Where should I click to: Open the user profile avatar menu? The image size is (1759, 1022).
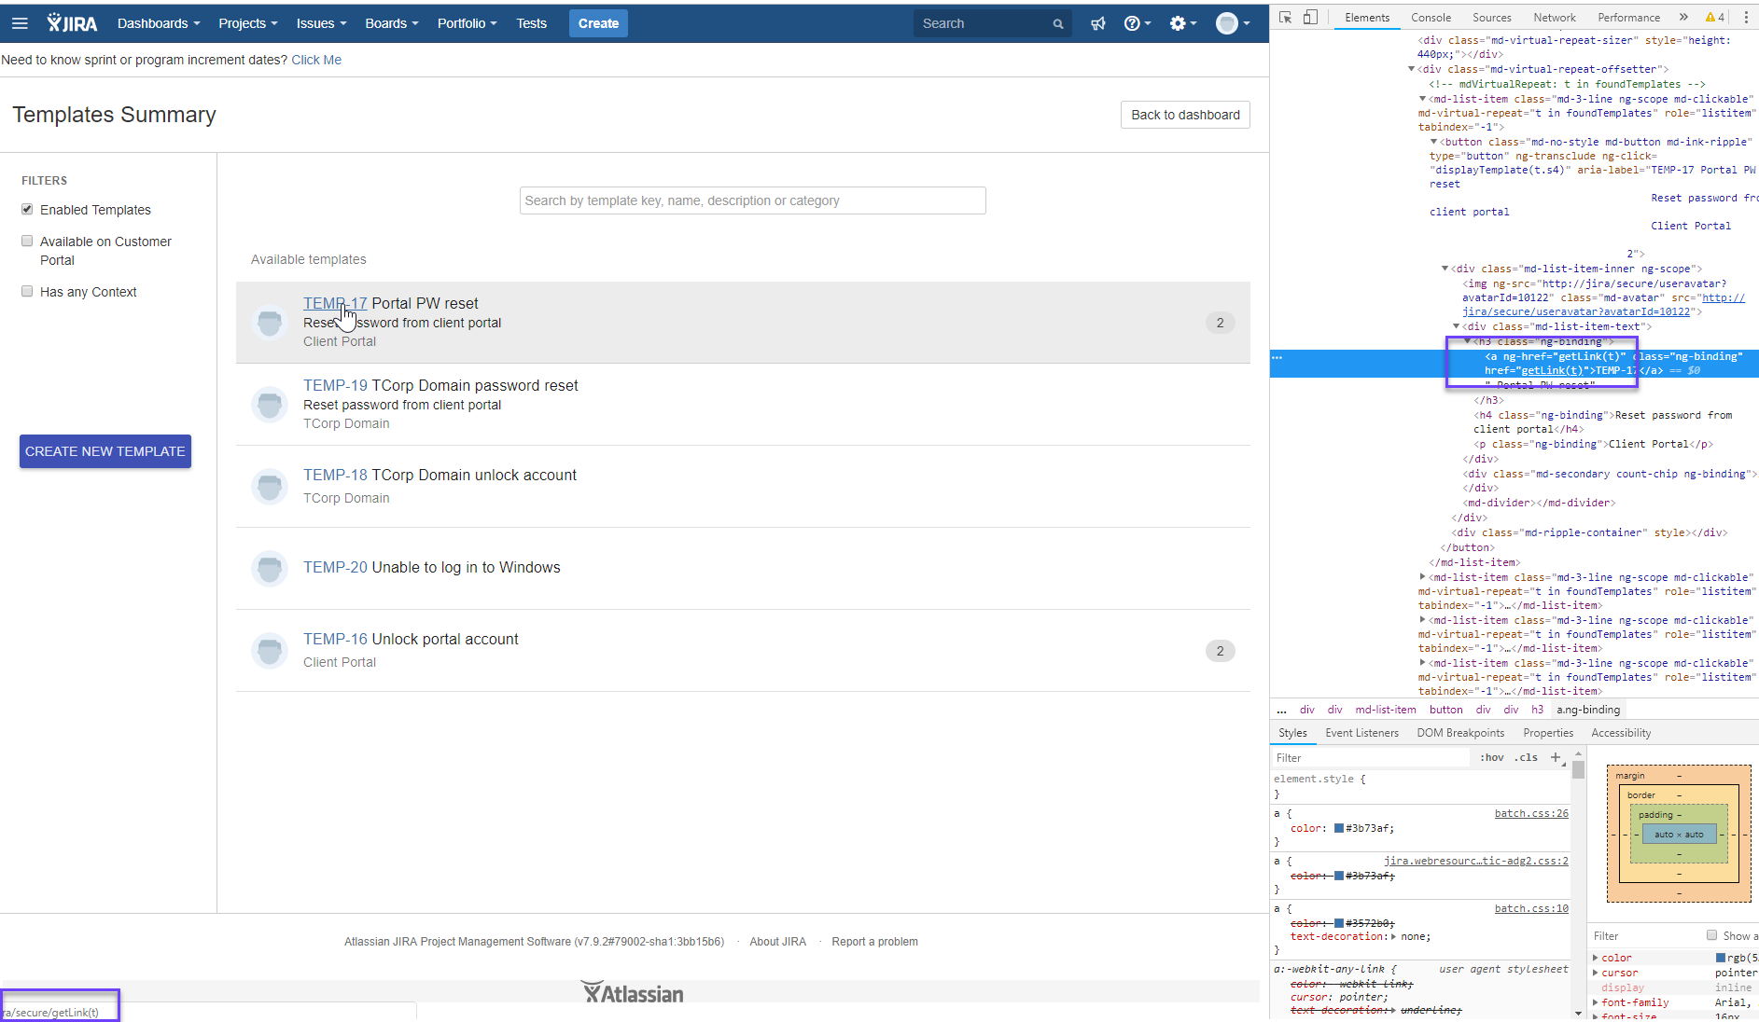(x=1232, y=23)
